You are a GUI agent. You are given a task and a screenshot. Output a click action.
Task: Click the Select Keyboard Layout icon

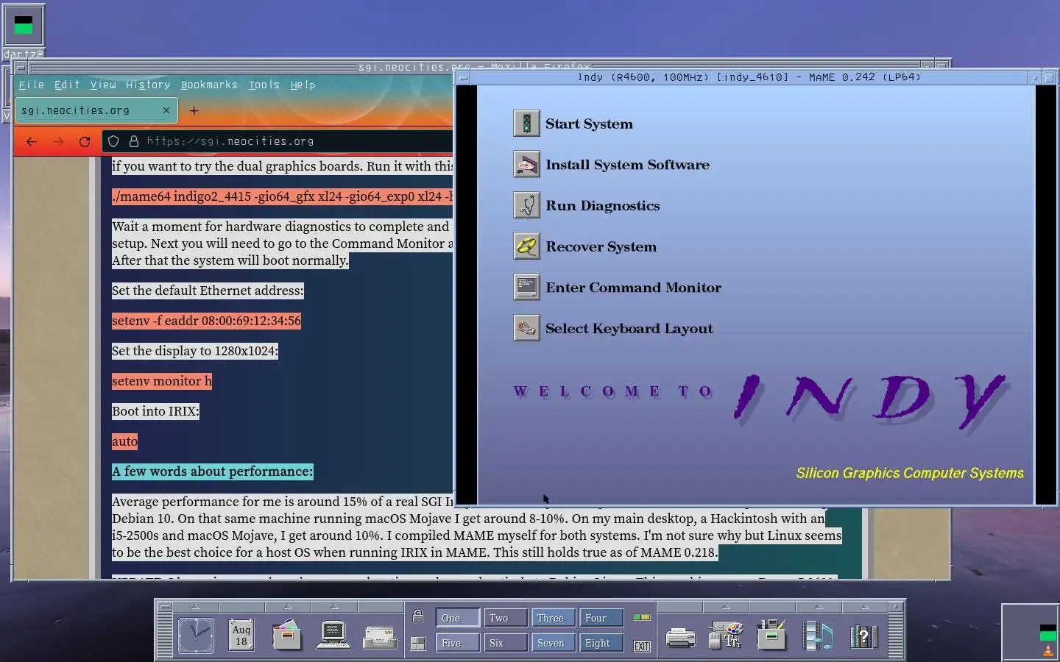click(x=526, y=328)
